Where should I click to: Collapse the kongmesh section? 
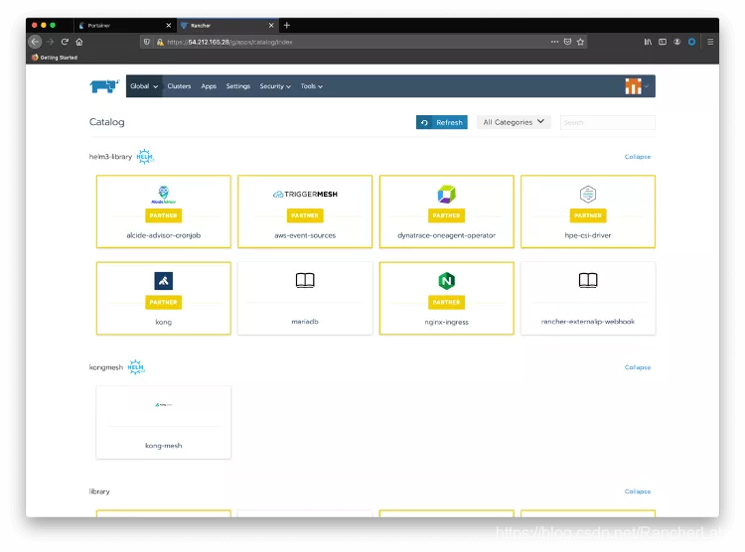point(638,367)
